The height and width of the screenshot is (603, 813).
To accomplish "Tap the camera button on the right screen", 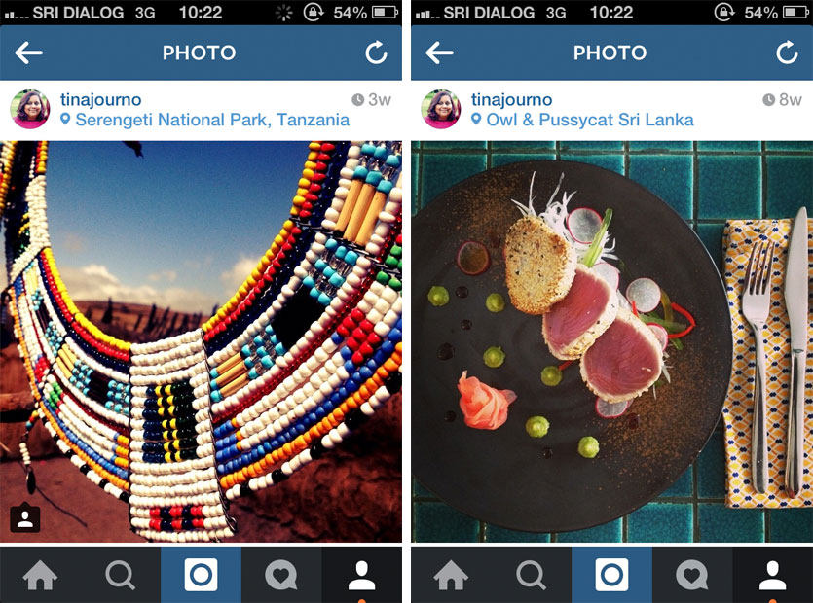I will pos(611,575).
